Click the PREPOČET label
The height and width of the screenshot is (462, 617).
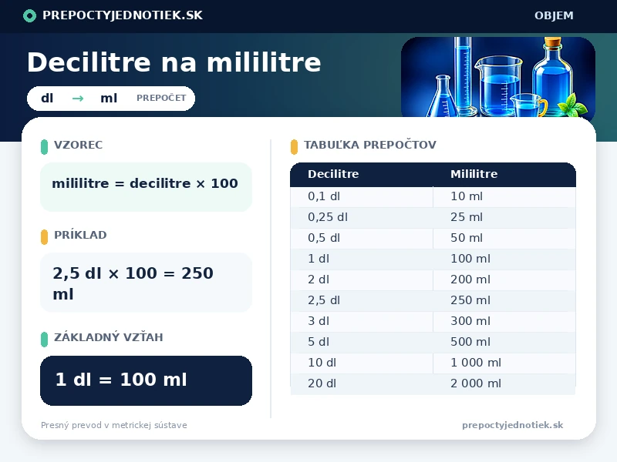pyautogui.click(x=161, y=98)
